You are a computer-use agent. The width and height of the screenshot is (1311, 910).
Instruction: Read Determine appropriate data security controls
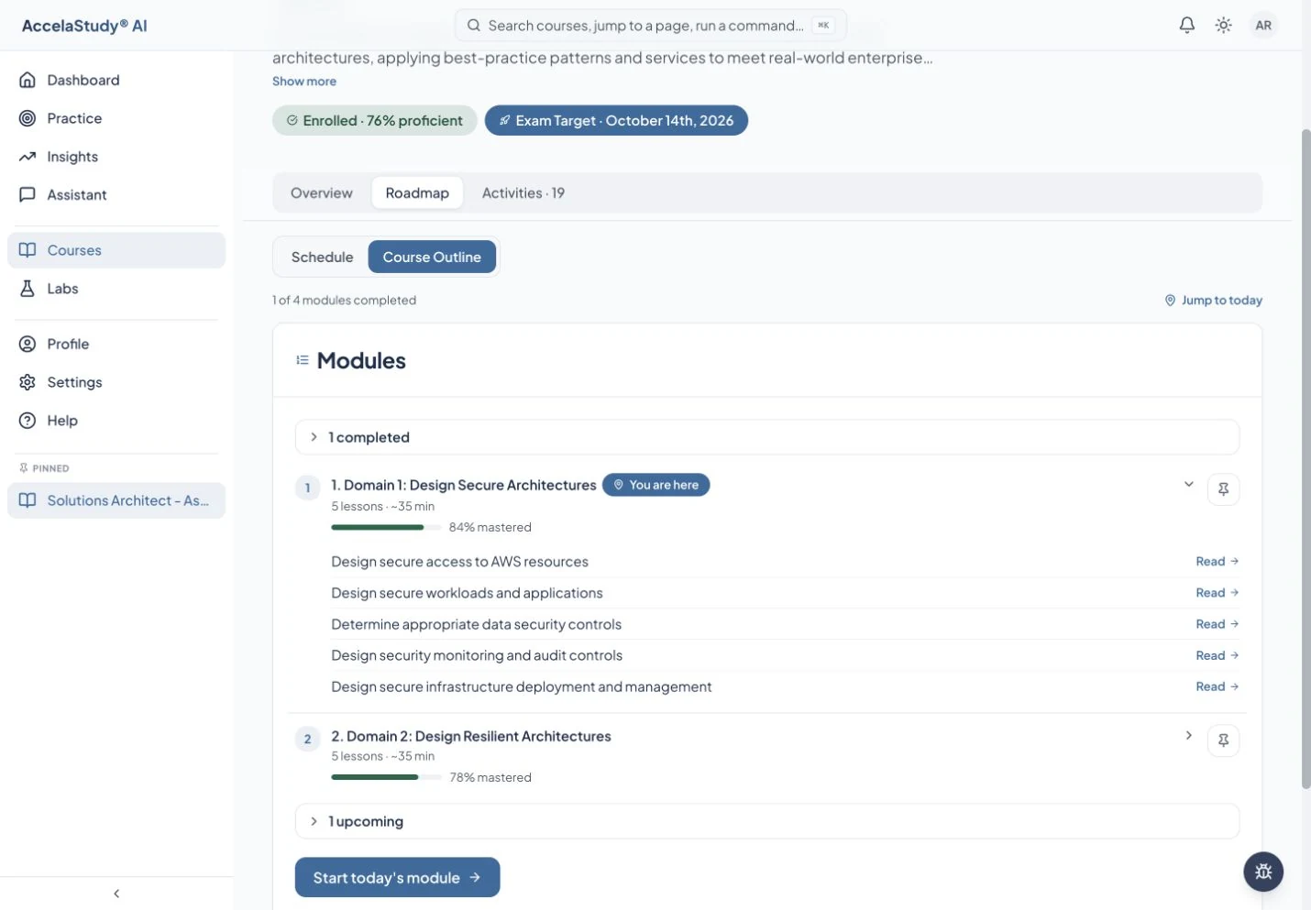click(1217, 624)
